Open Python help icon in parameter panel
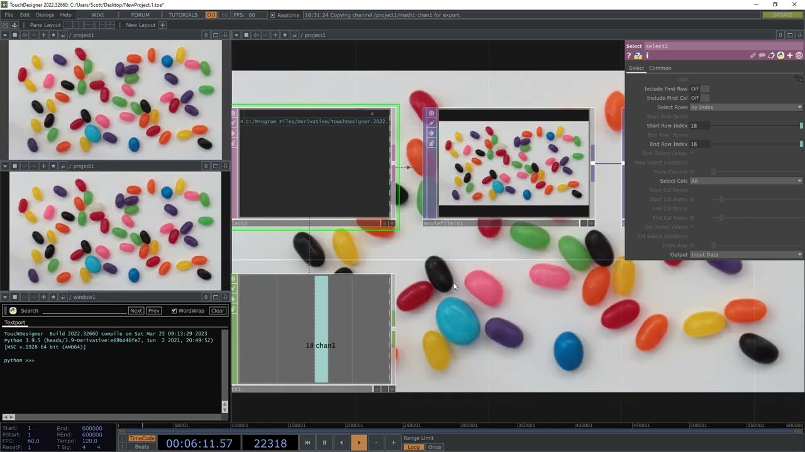The image size is (805, 452). click(638, 56)
